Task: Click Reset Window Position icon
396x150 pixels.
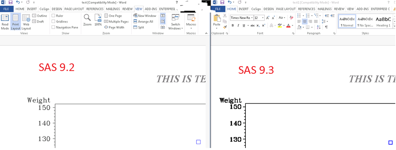Action: pyautogui.click(x=163, y=27)
